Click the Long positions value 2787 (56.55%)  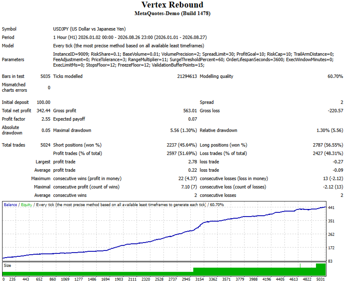point(328,145)
